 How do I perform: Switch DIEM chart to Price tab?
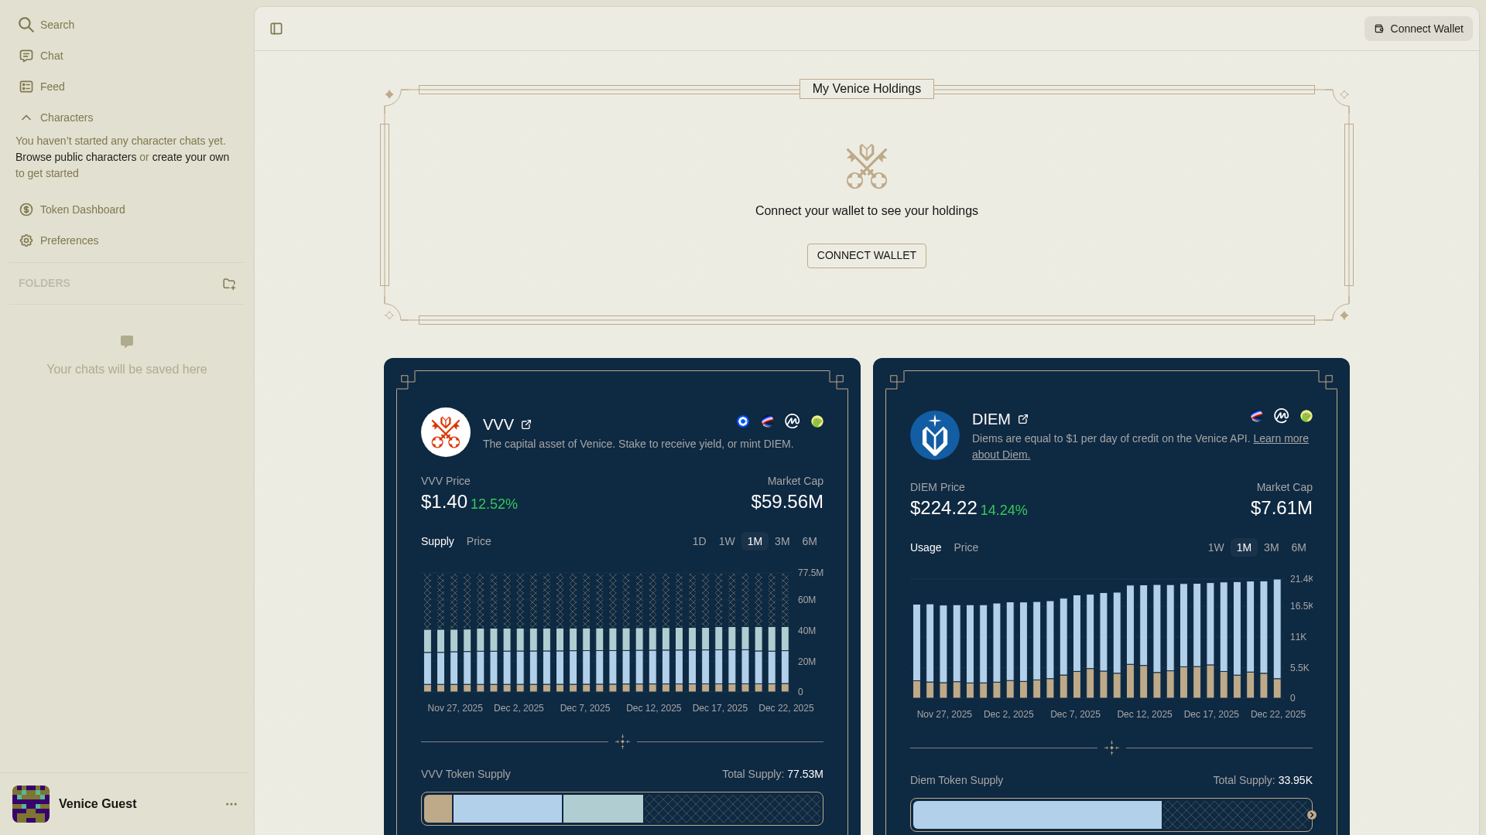pos(966,547)
